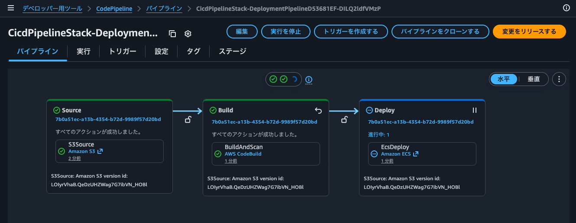The image size is (576, 223).
Task: Toggle the transition lock between Build and Deploy
Action: click(x=344, y=120)
